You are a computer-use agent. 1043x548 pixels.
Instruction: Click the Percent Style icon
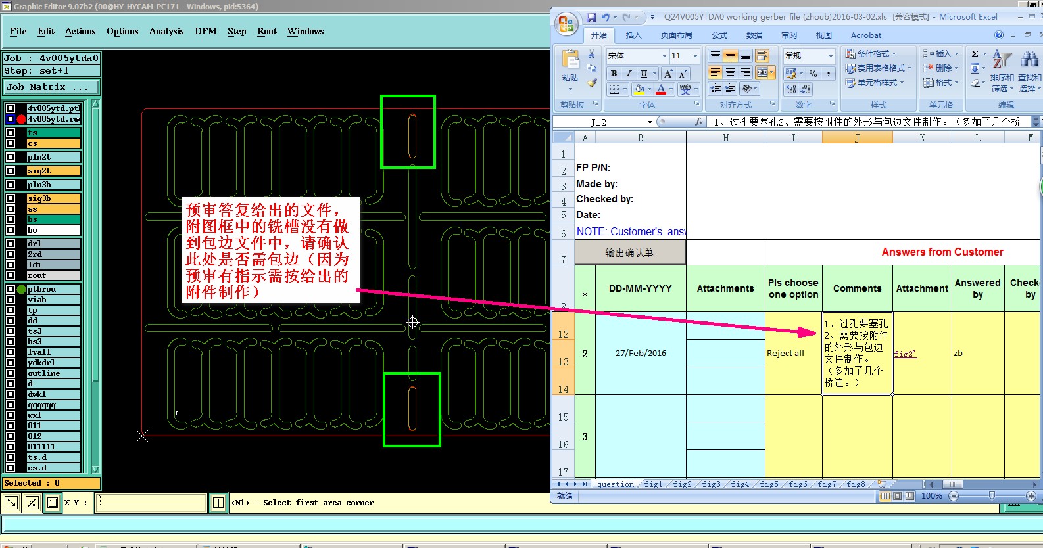point(813,74)
